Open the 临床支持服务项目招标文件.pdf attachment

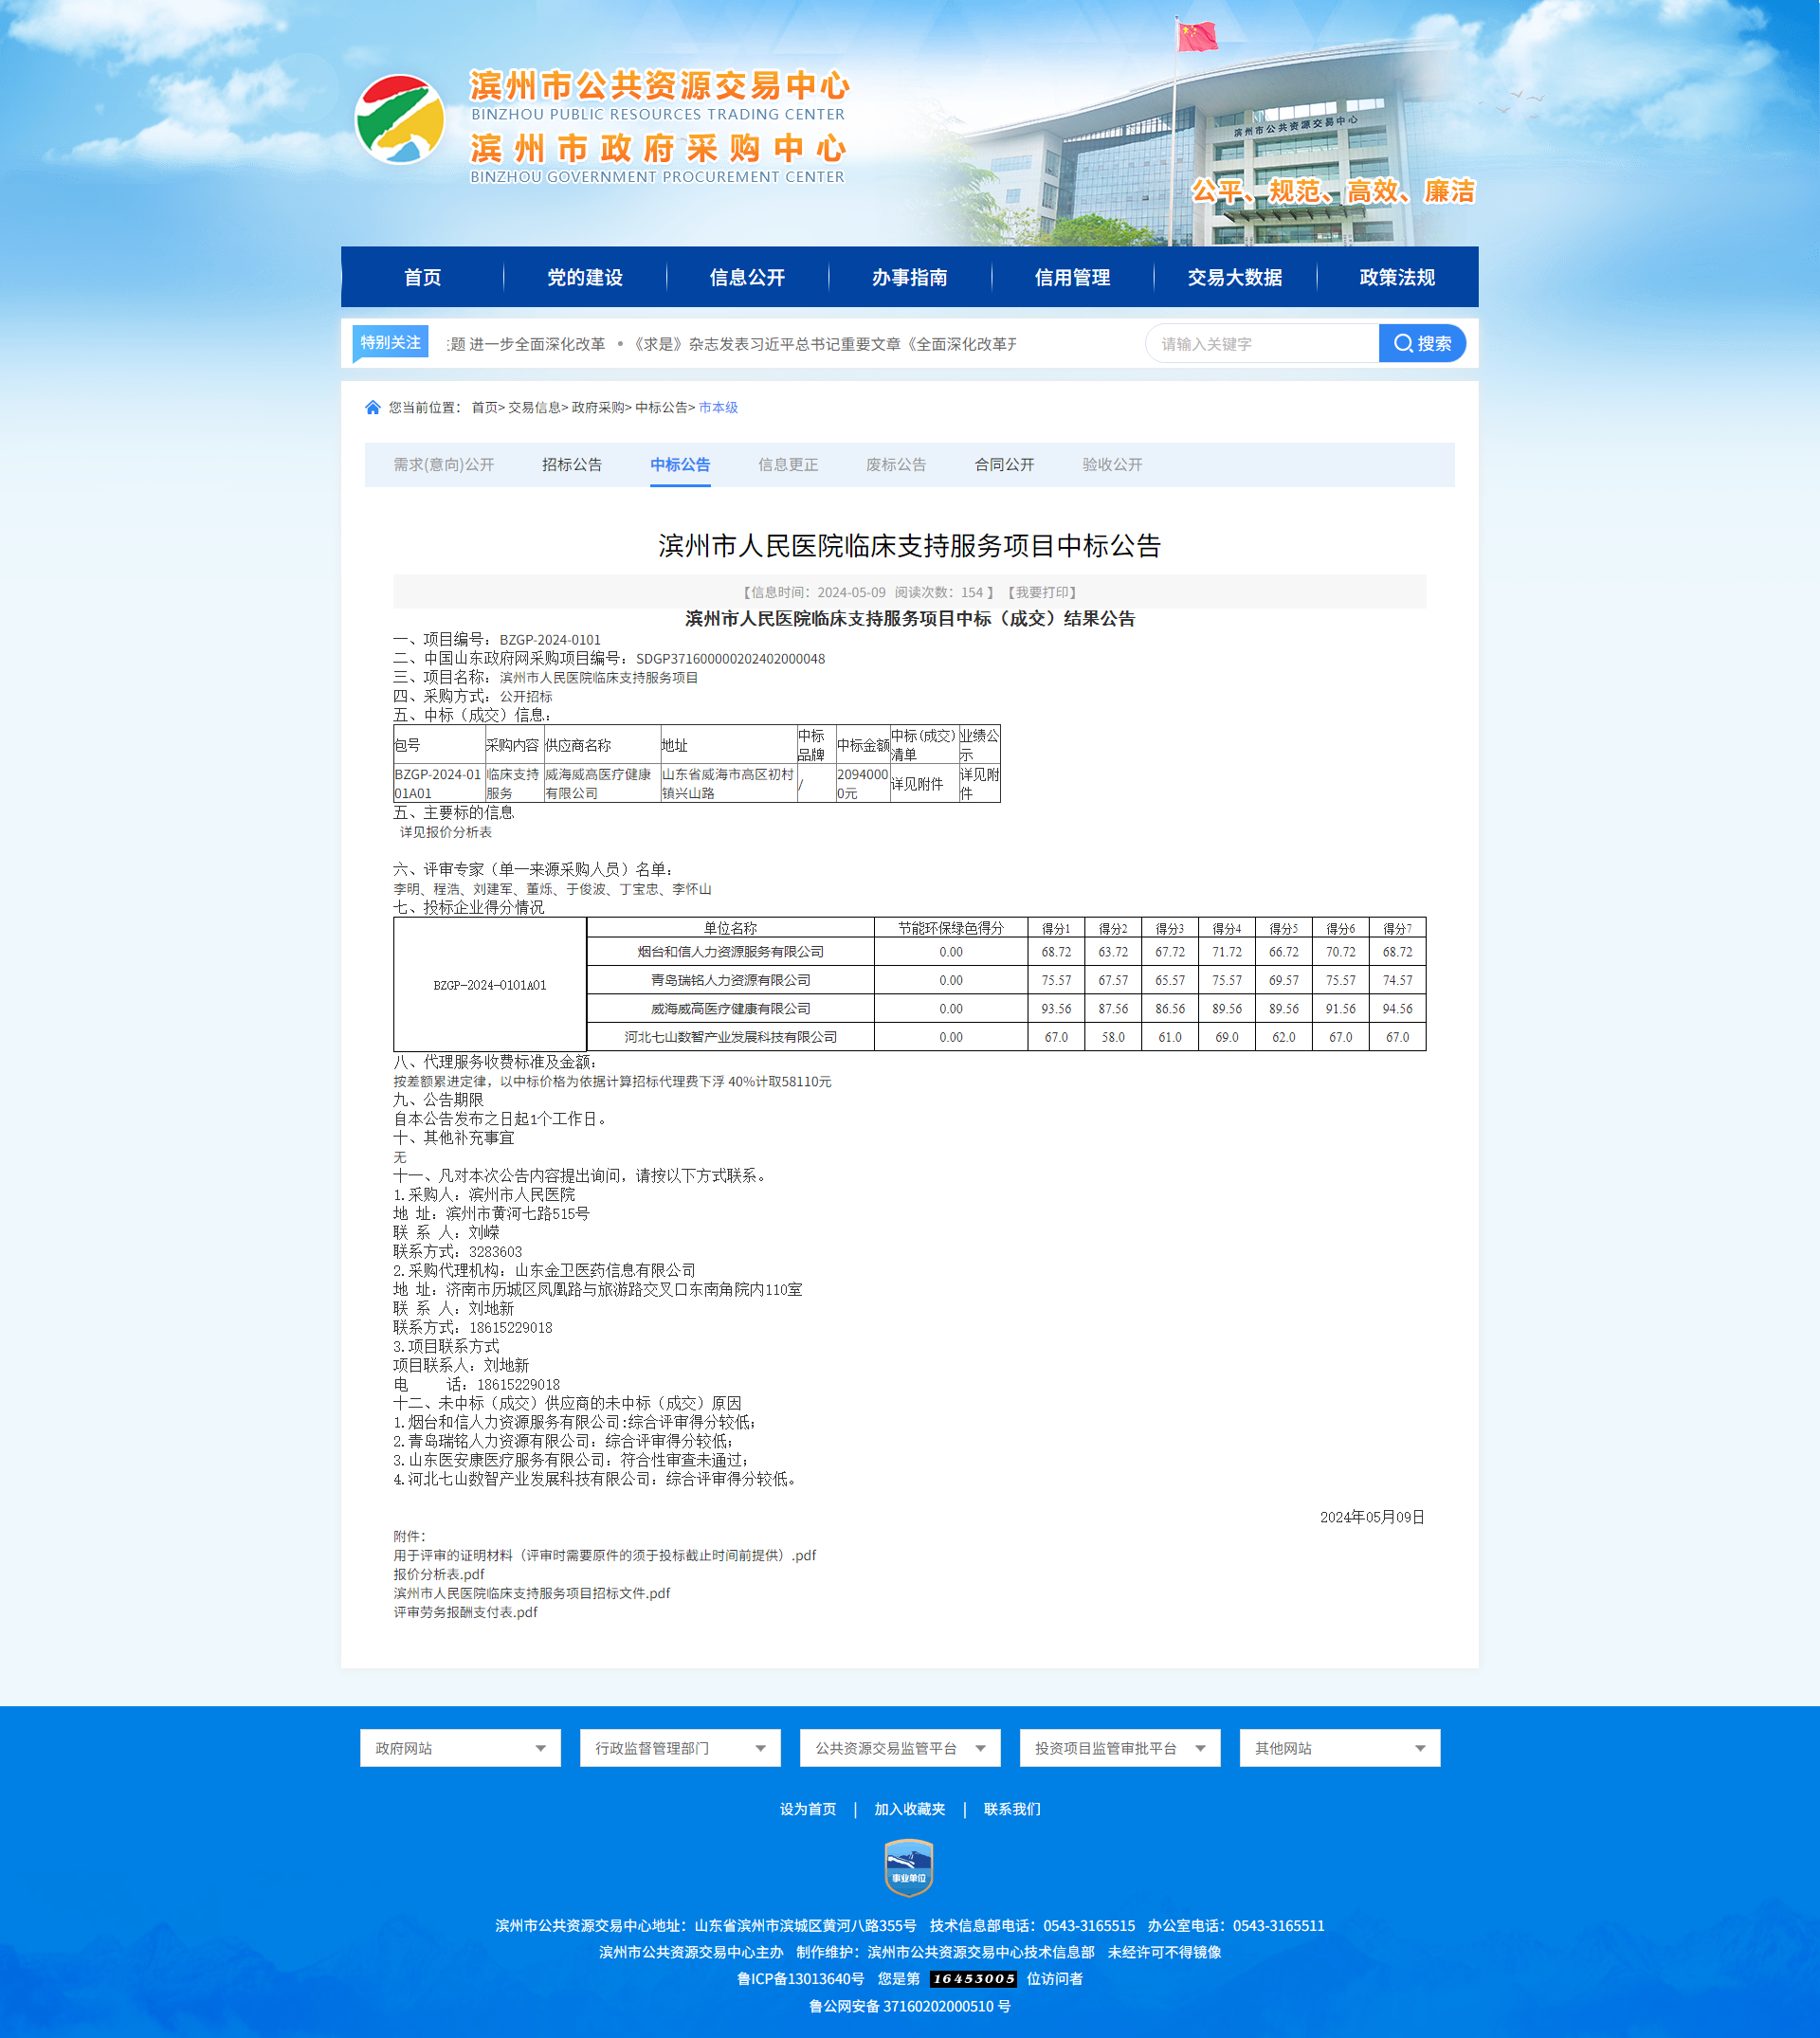click(531, 1593)
